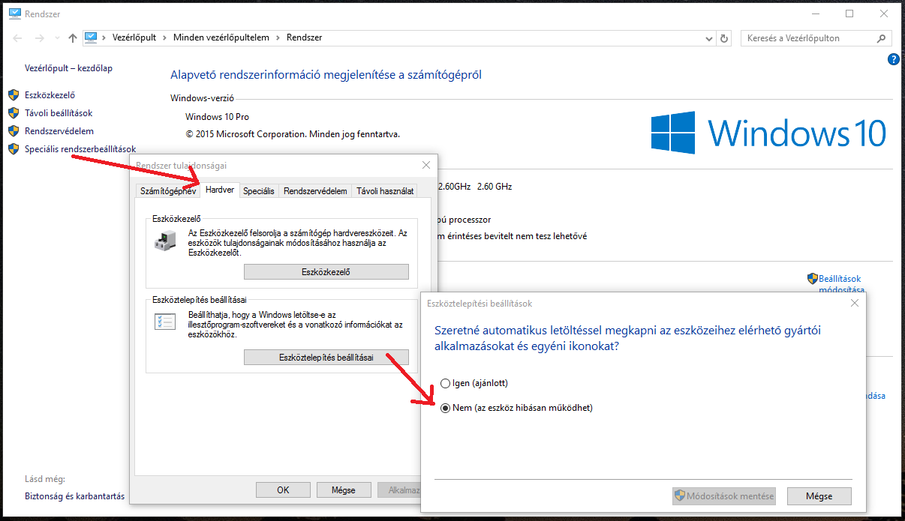The image size is (905, 521).
Task: Click the Windows-verzió section heading
Action: coord(203,98)
